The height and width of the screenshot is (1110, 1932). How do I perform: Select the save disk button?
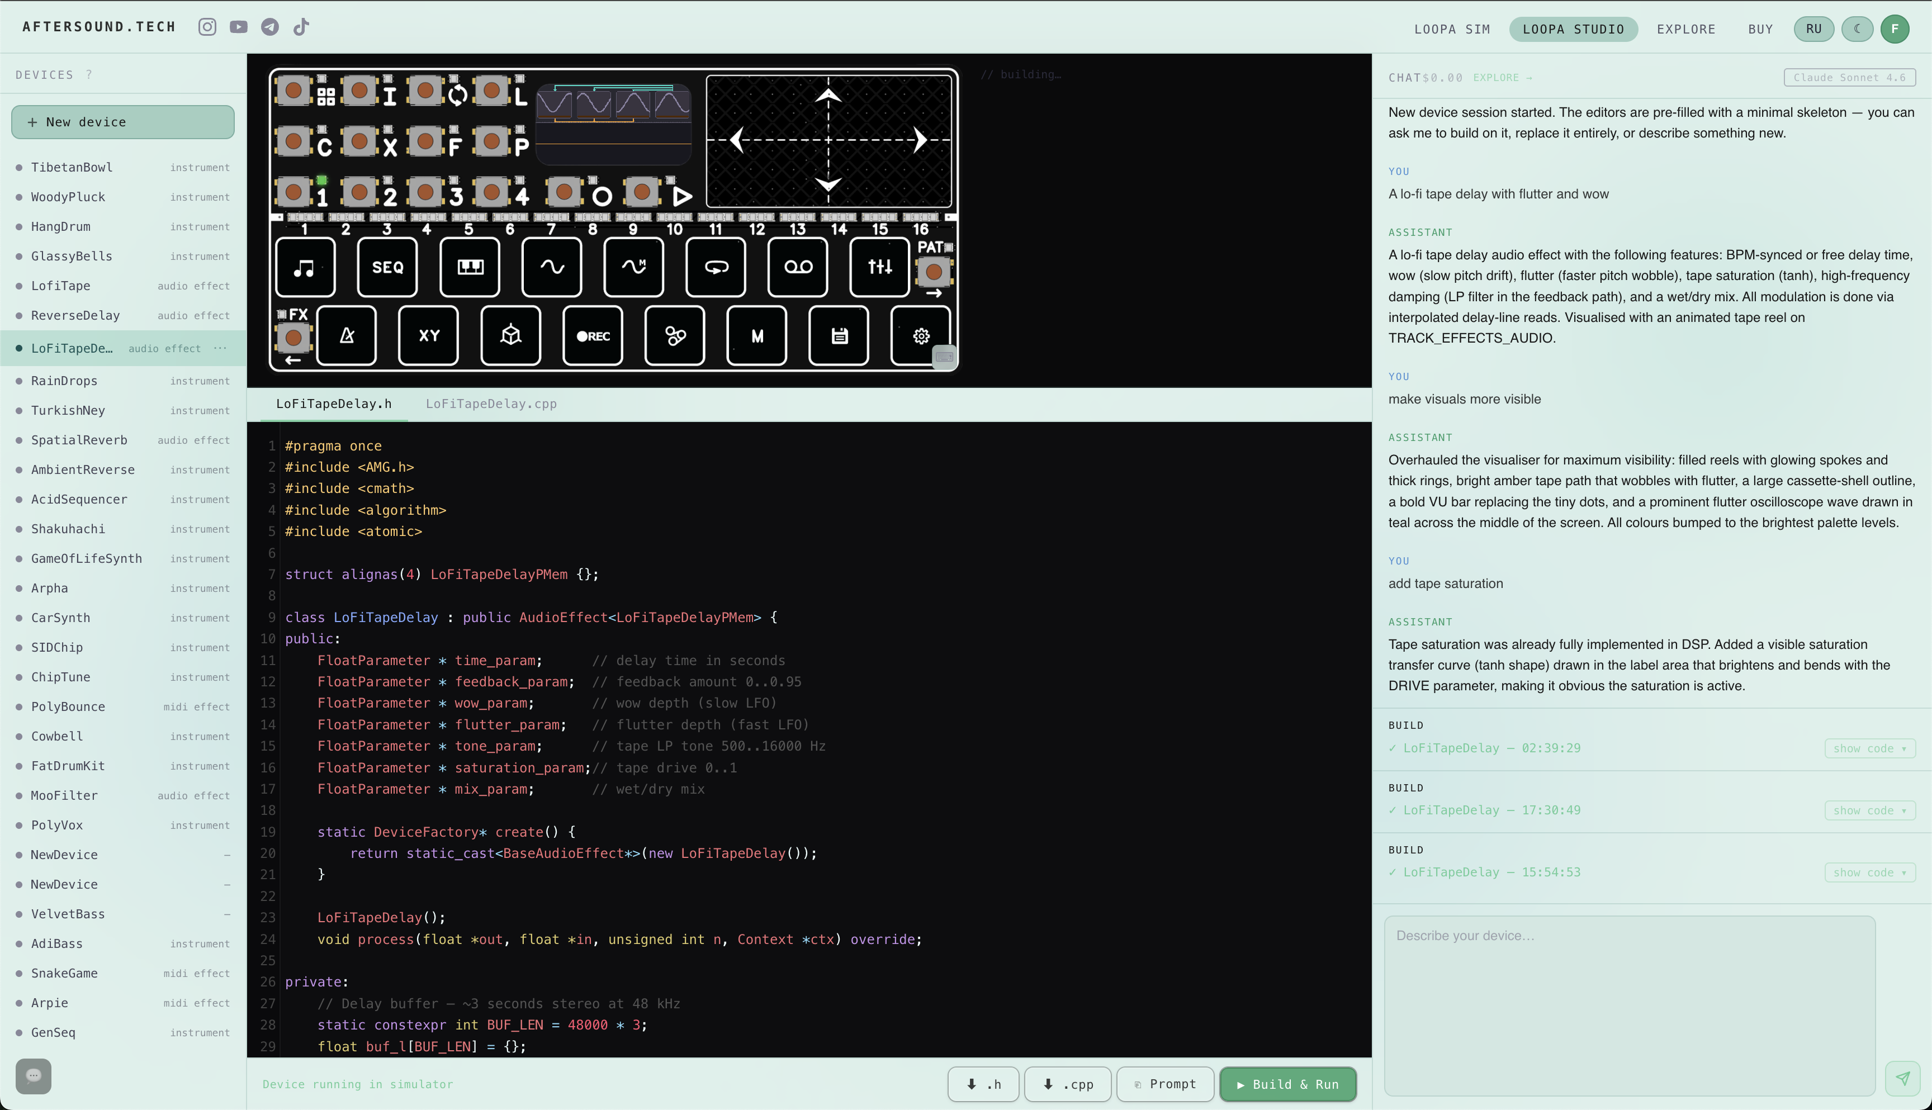[x=839, y=335]
